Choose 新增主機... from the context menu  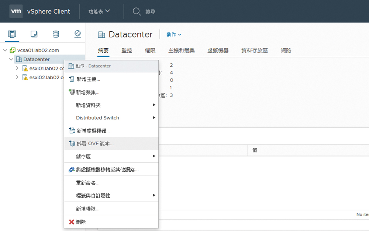coord(111,79)
